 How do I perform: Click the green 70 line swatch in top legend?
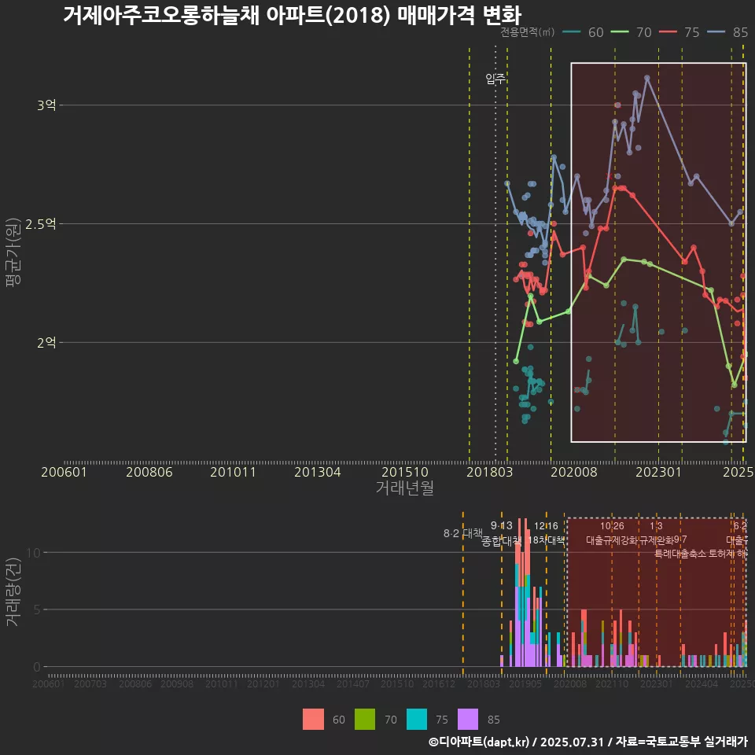pos(620,32)
